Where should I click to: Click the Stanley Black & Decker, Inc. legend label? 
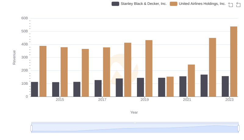144,4
